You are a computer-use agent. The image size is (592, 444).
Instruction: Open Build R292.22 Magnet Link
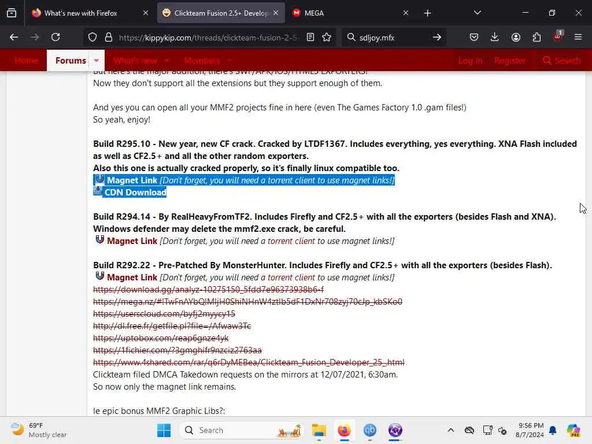(x=132, y=277)
